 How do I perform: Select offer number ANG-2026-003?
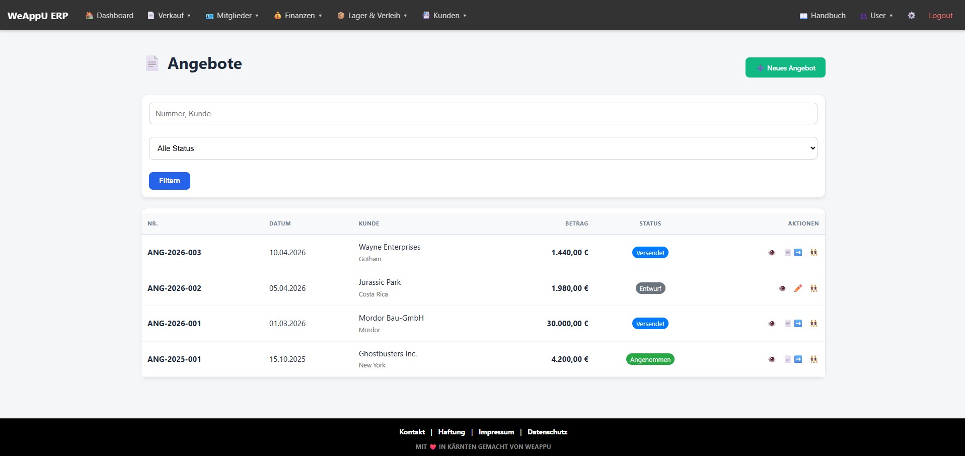tap(174, 253)
